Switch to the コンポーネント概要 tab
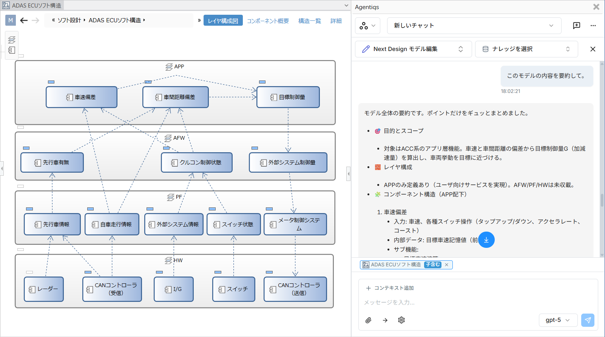This screenshot has width=605, height=337. 268,21
